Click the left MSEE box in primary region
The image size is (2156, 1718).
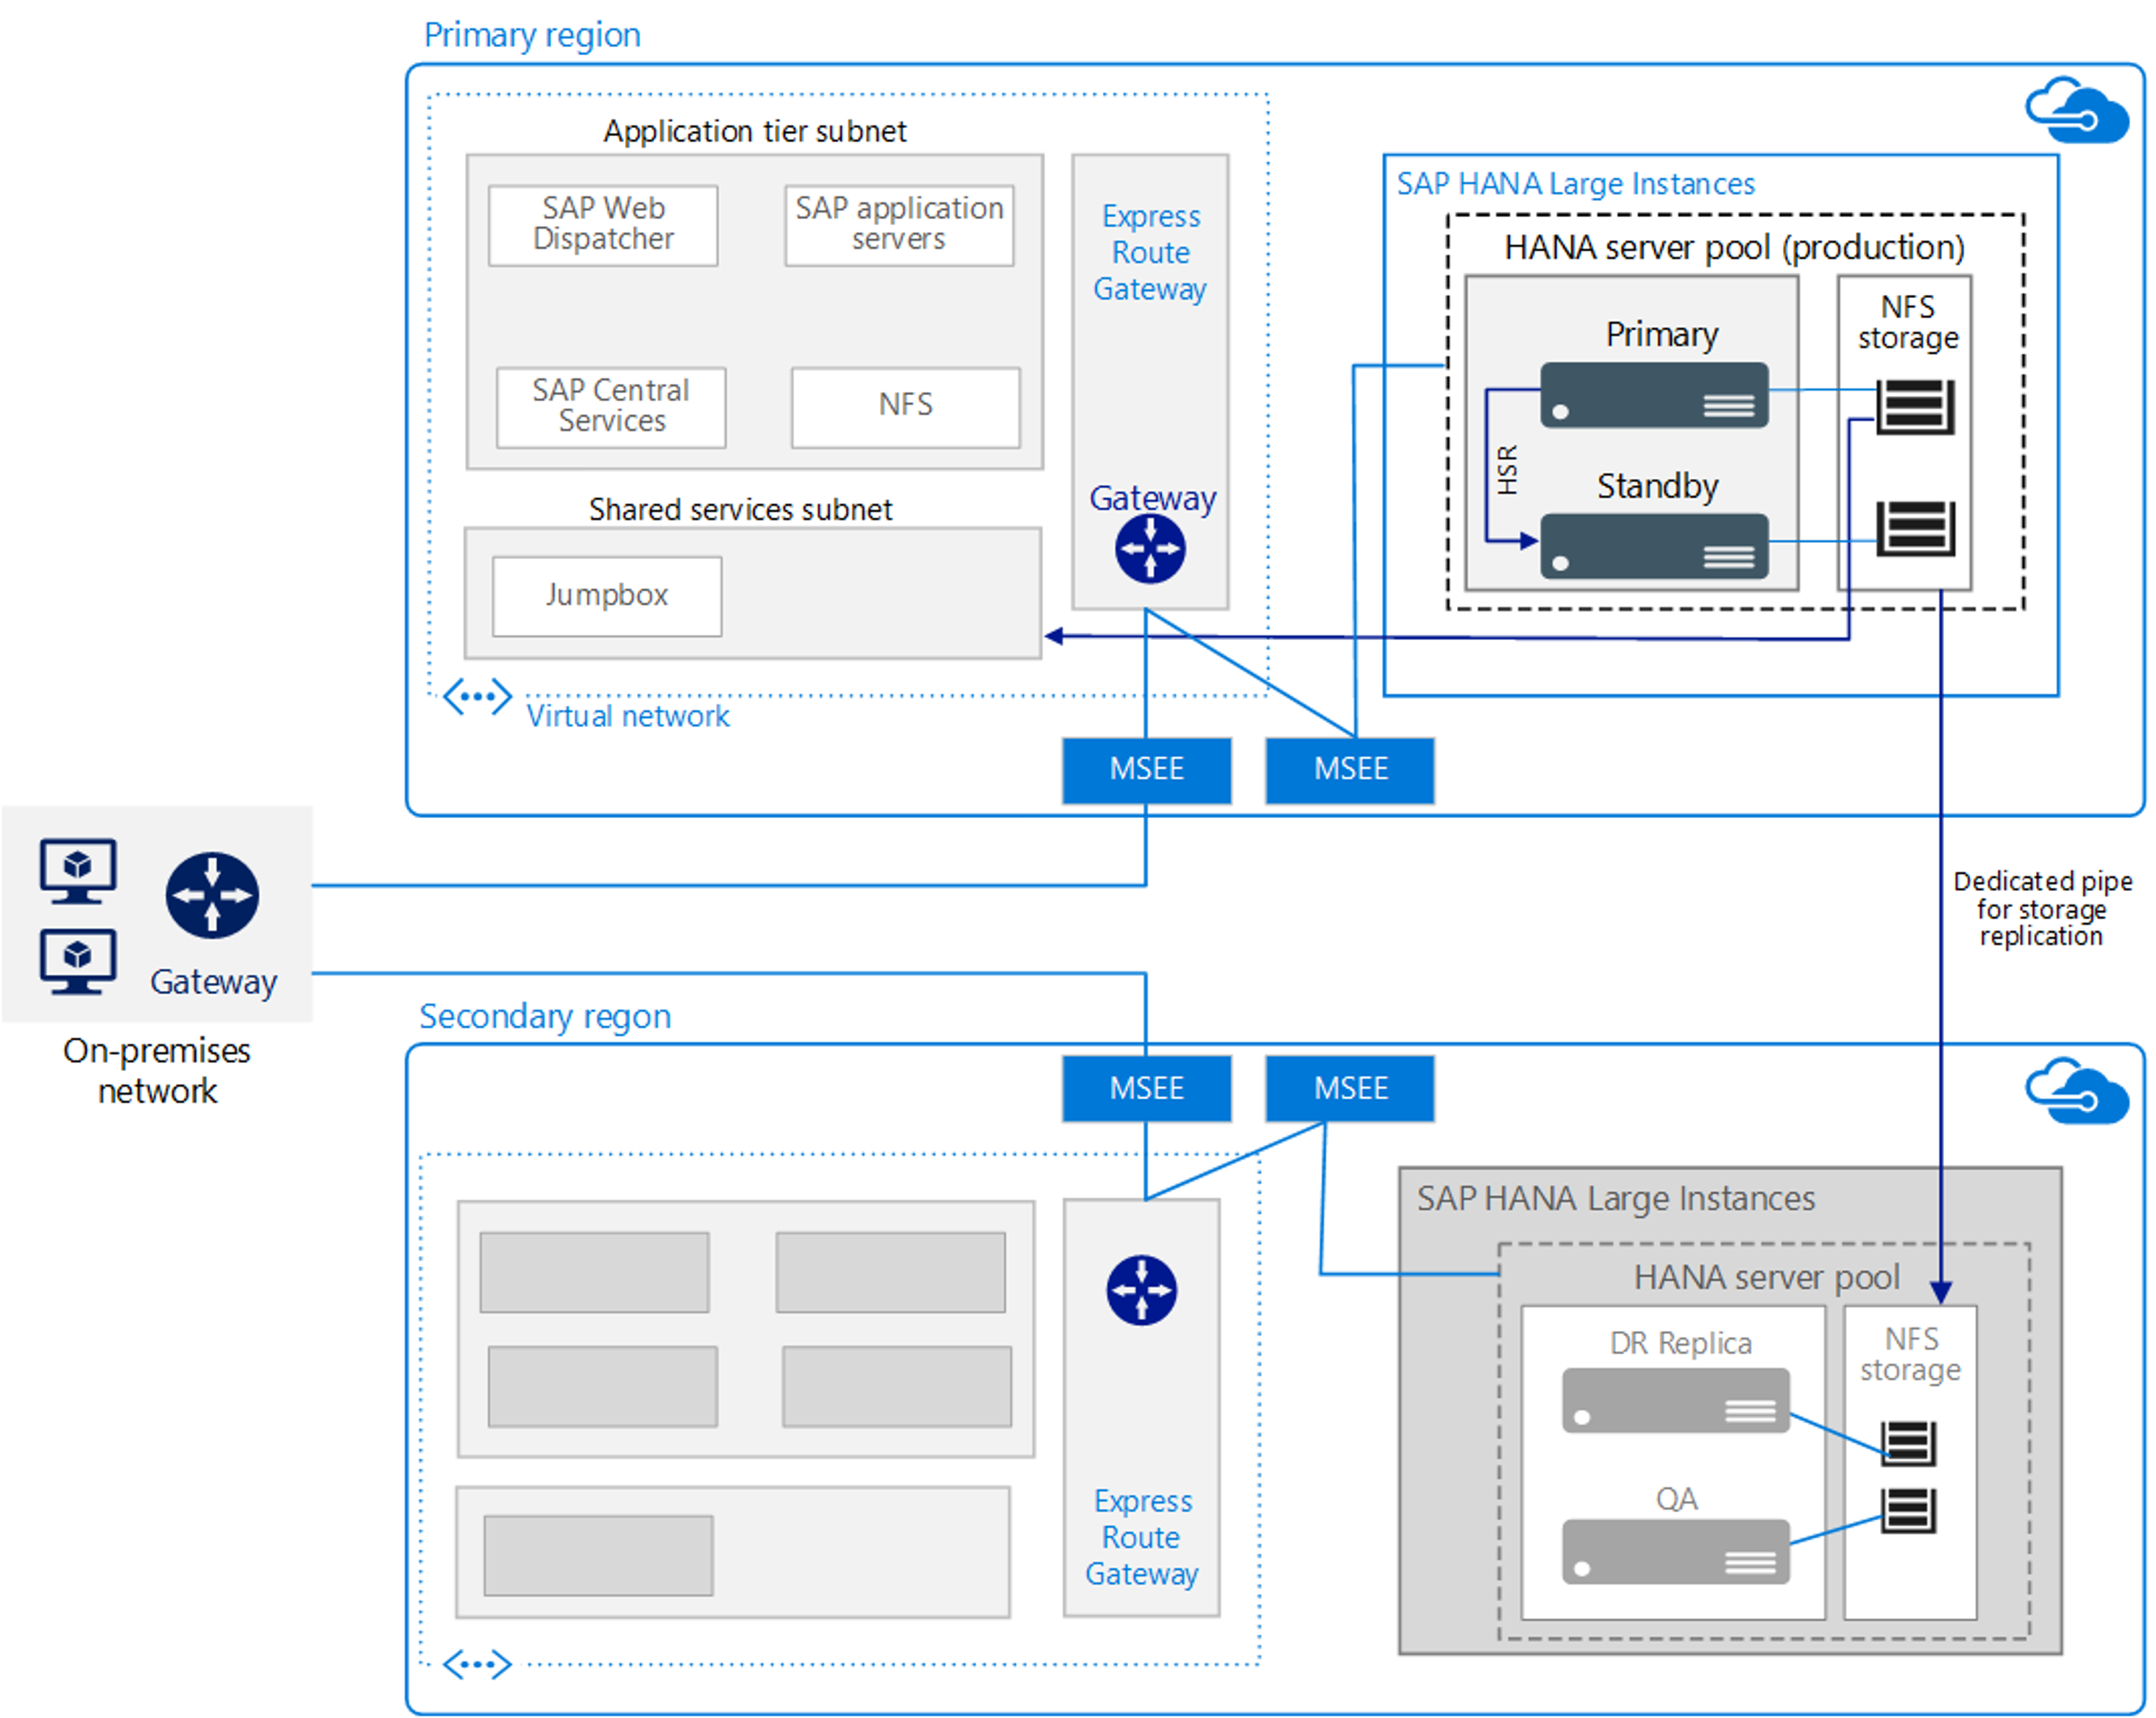point(1146,770)
